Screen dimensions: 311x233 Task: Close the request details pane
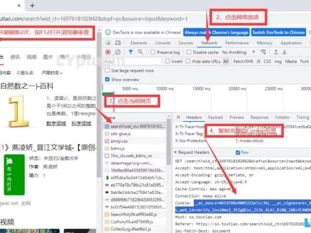(178, 117)
